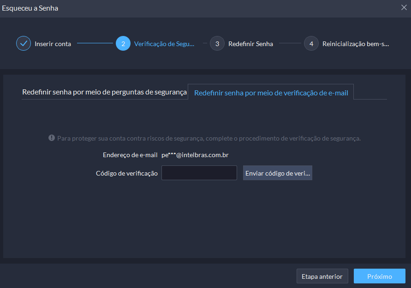Click the Reinicialização bem-s... step label

[x=356, y=44]
